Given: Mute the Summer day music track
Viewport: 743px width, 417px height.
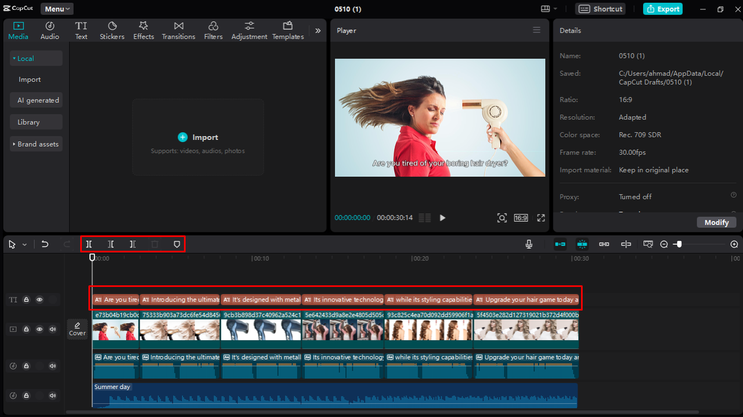Looking at the screenshot, I should [x=53, y=396].
